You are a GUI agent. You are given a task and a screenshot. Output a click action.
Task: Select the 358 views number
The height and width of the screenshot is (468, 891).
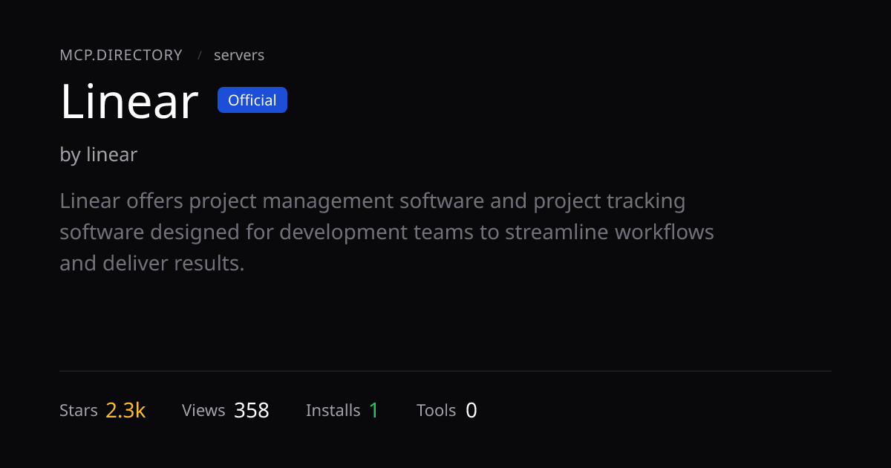point(252,410)
